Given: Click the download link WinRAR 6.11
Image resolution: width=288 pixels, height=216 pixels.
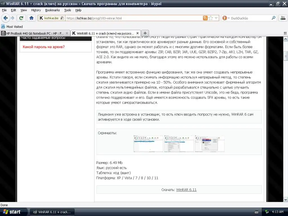Looking at the screenshot, I should pos(186,190).
